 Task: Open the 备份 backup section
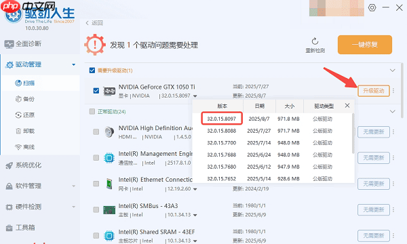point(25,99)
